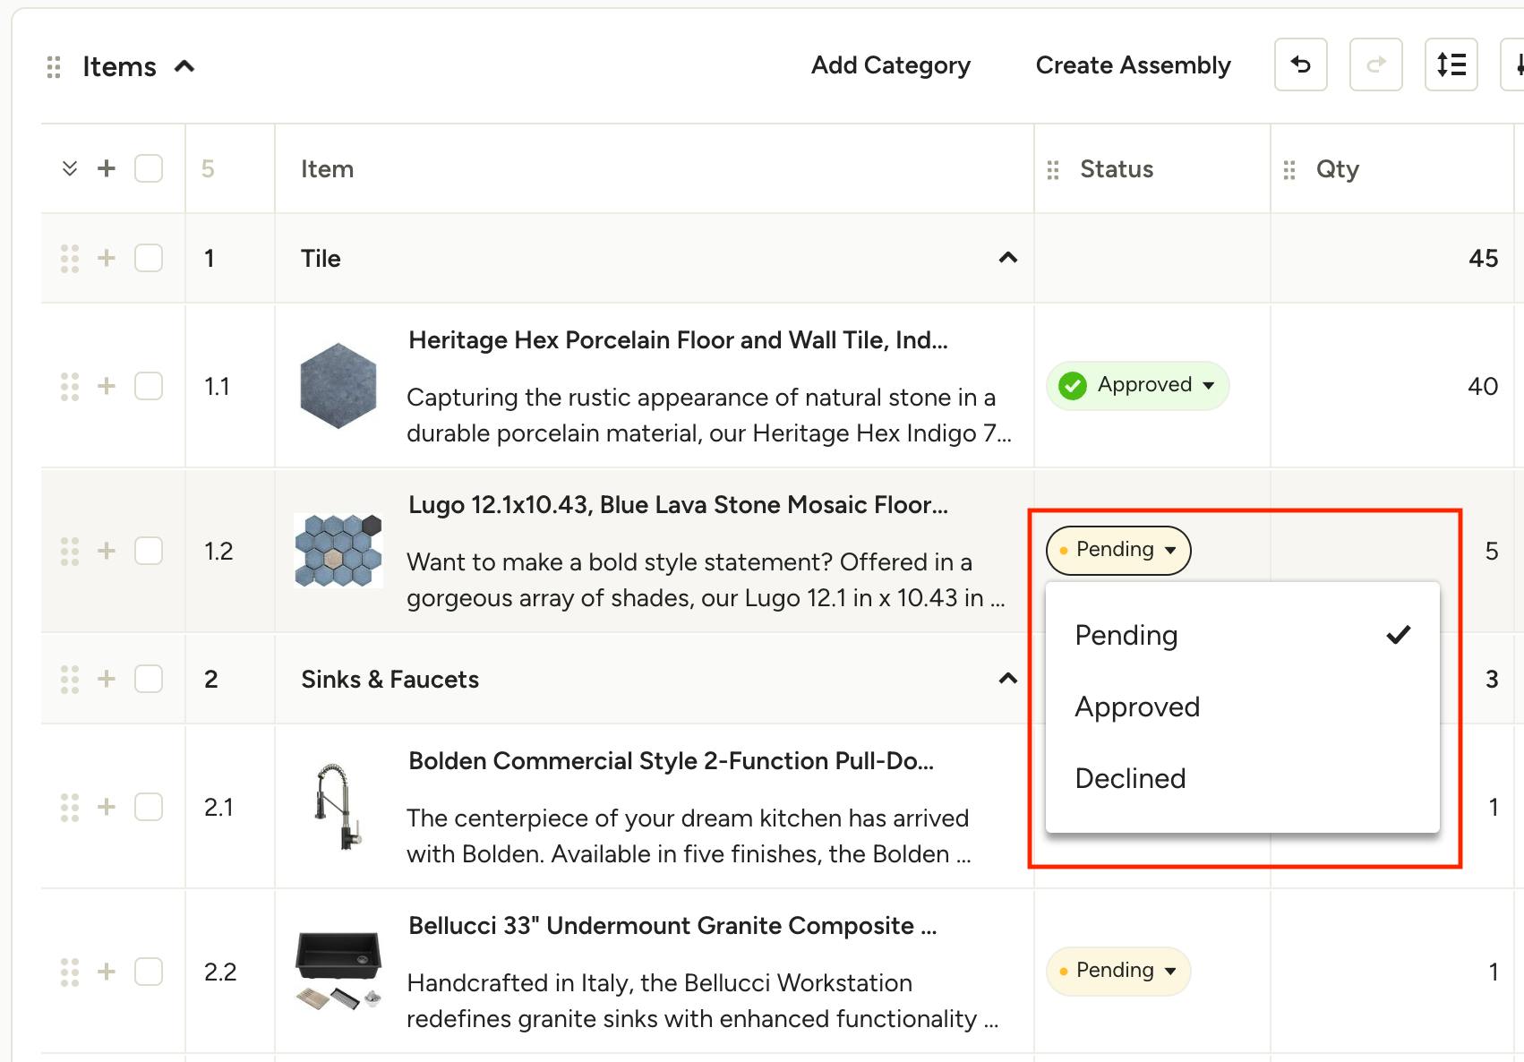Click the plus icon in the Tile category row
The width and height of the screenshot is (1524, 1062).
[x=107, y=258]
